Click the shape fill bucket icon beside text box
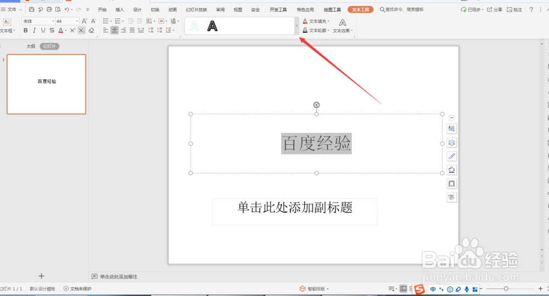This screenshot has height=296, width=549. [x=452, y=170]
